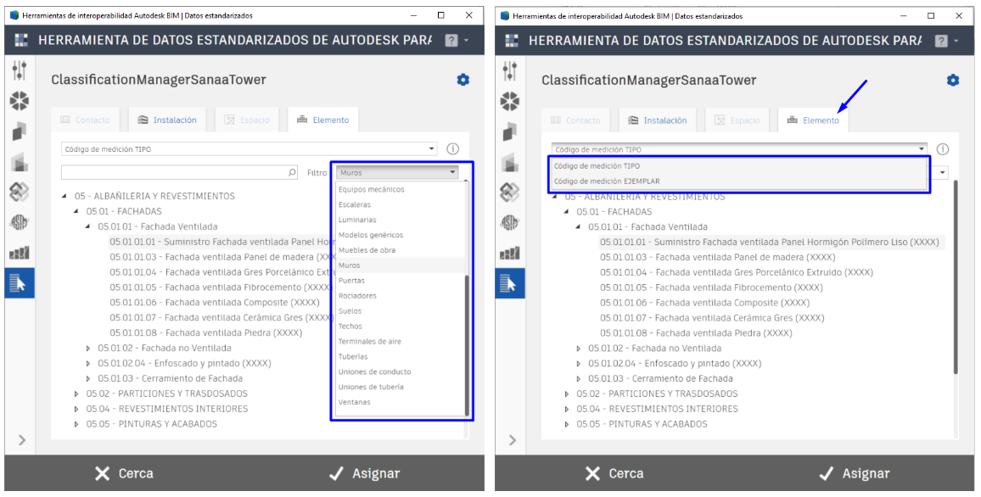Switch to the Instalación tab in right window
The height and width of the screenshot is (497, 981).
pyautogui.click(x=658, y=120)
